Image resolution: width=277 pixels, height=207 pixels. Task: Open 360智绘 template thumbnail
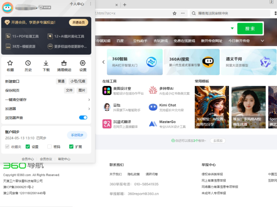pyautogui.click(x=212, y=107)
